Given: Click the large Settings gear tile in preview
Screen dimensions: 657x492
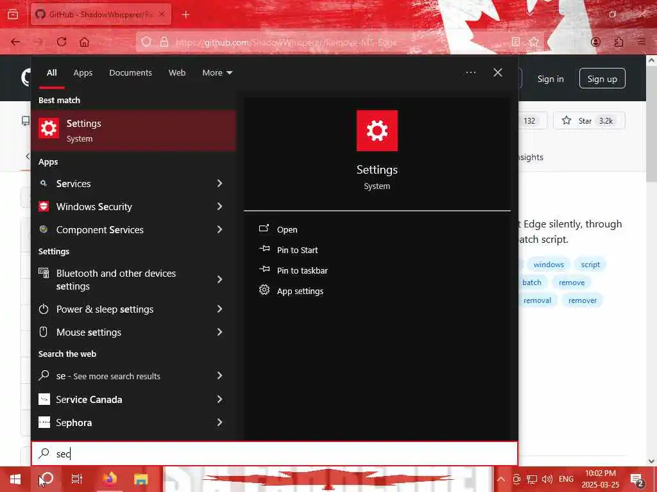Looking at the screenshot, I should point(377,131).
